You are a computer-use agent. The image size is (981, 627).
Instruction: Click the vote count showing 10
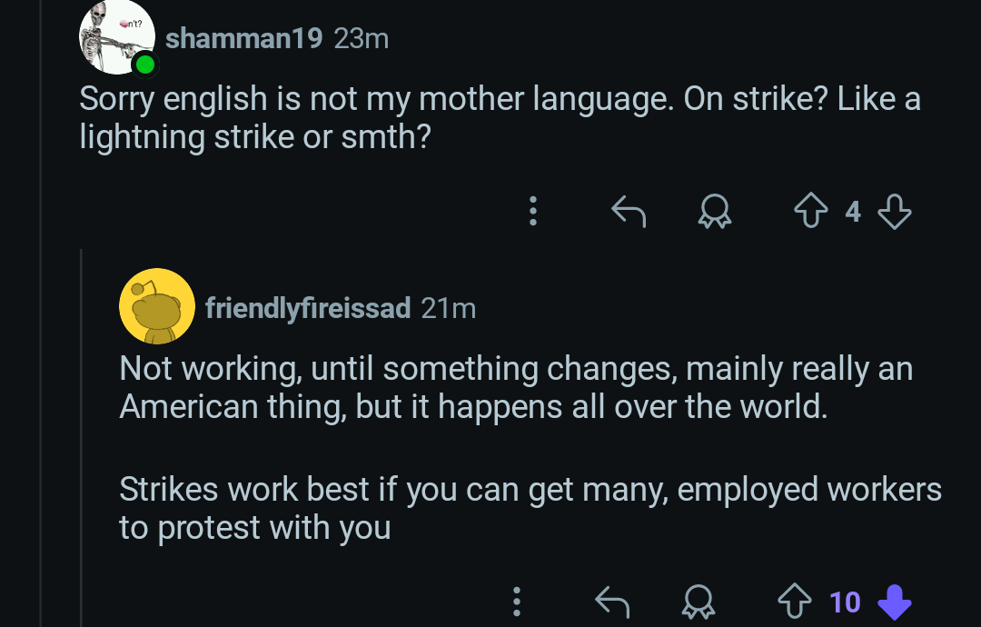pos(846,602)
